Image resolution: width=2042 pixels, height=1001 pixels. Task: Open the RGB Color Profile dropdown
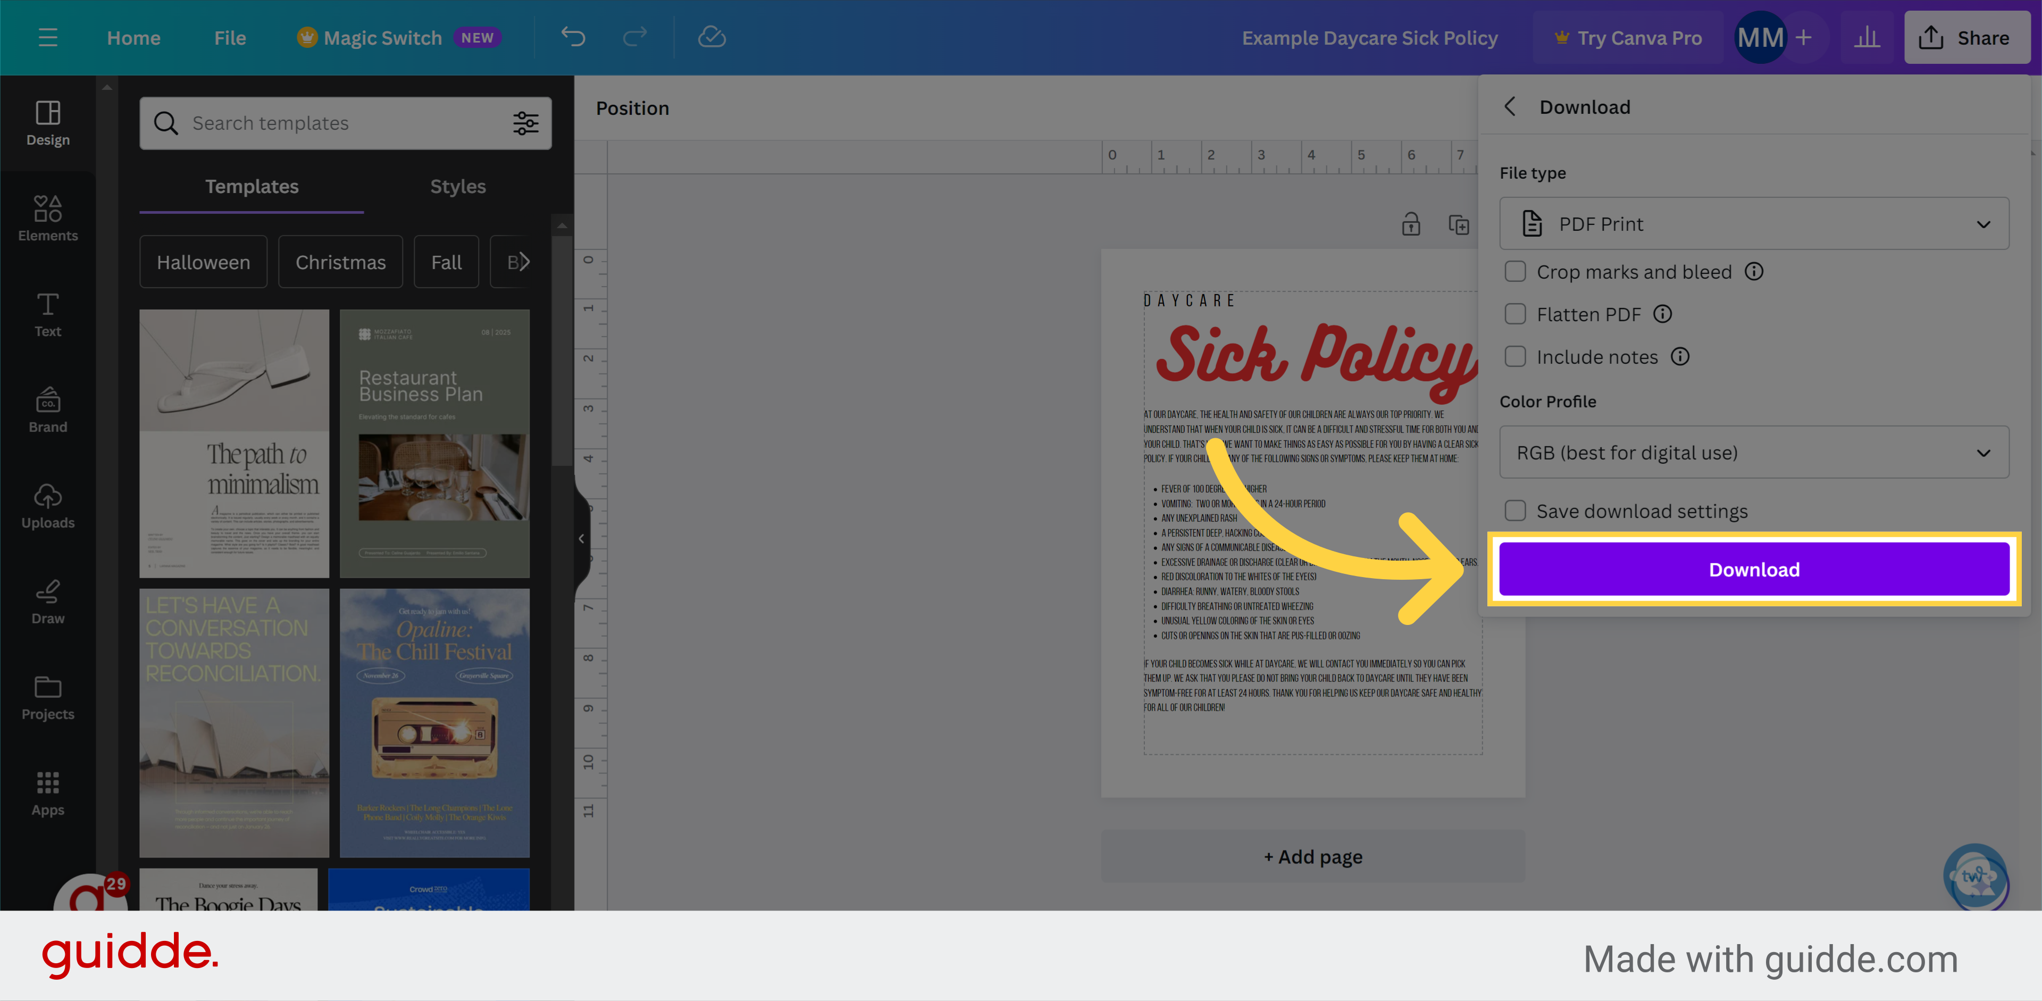tap(1753, 453)
